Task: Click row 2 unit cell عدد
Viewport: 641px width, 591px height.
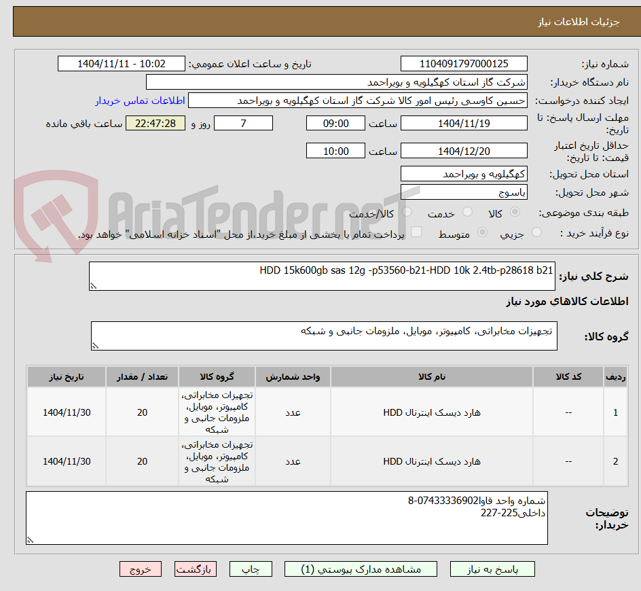Action: 293,461
